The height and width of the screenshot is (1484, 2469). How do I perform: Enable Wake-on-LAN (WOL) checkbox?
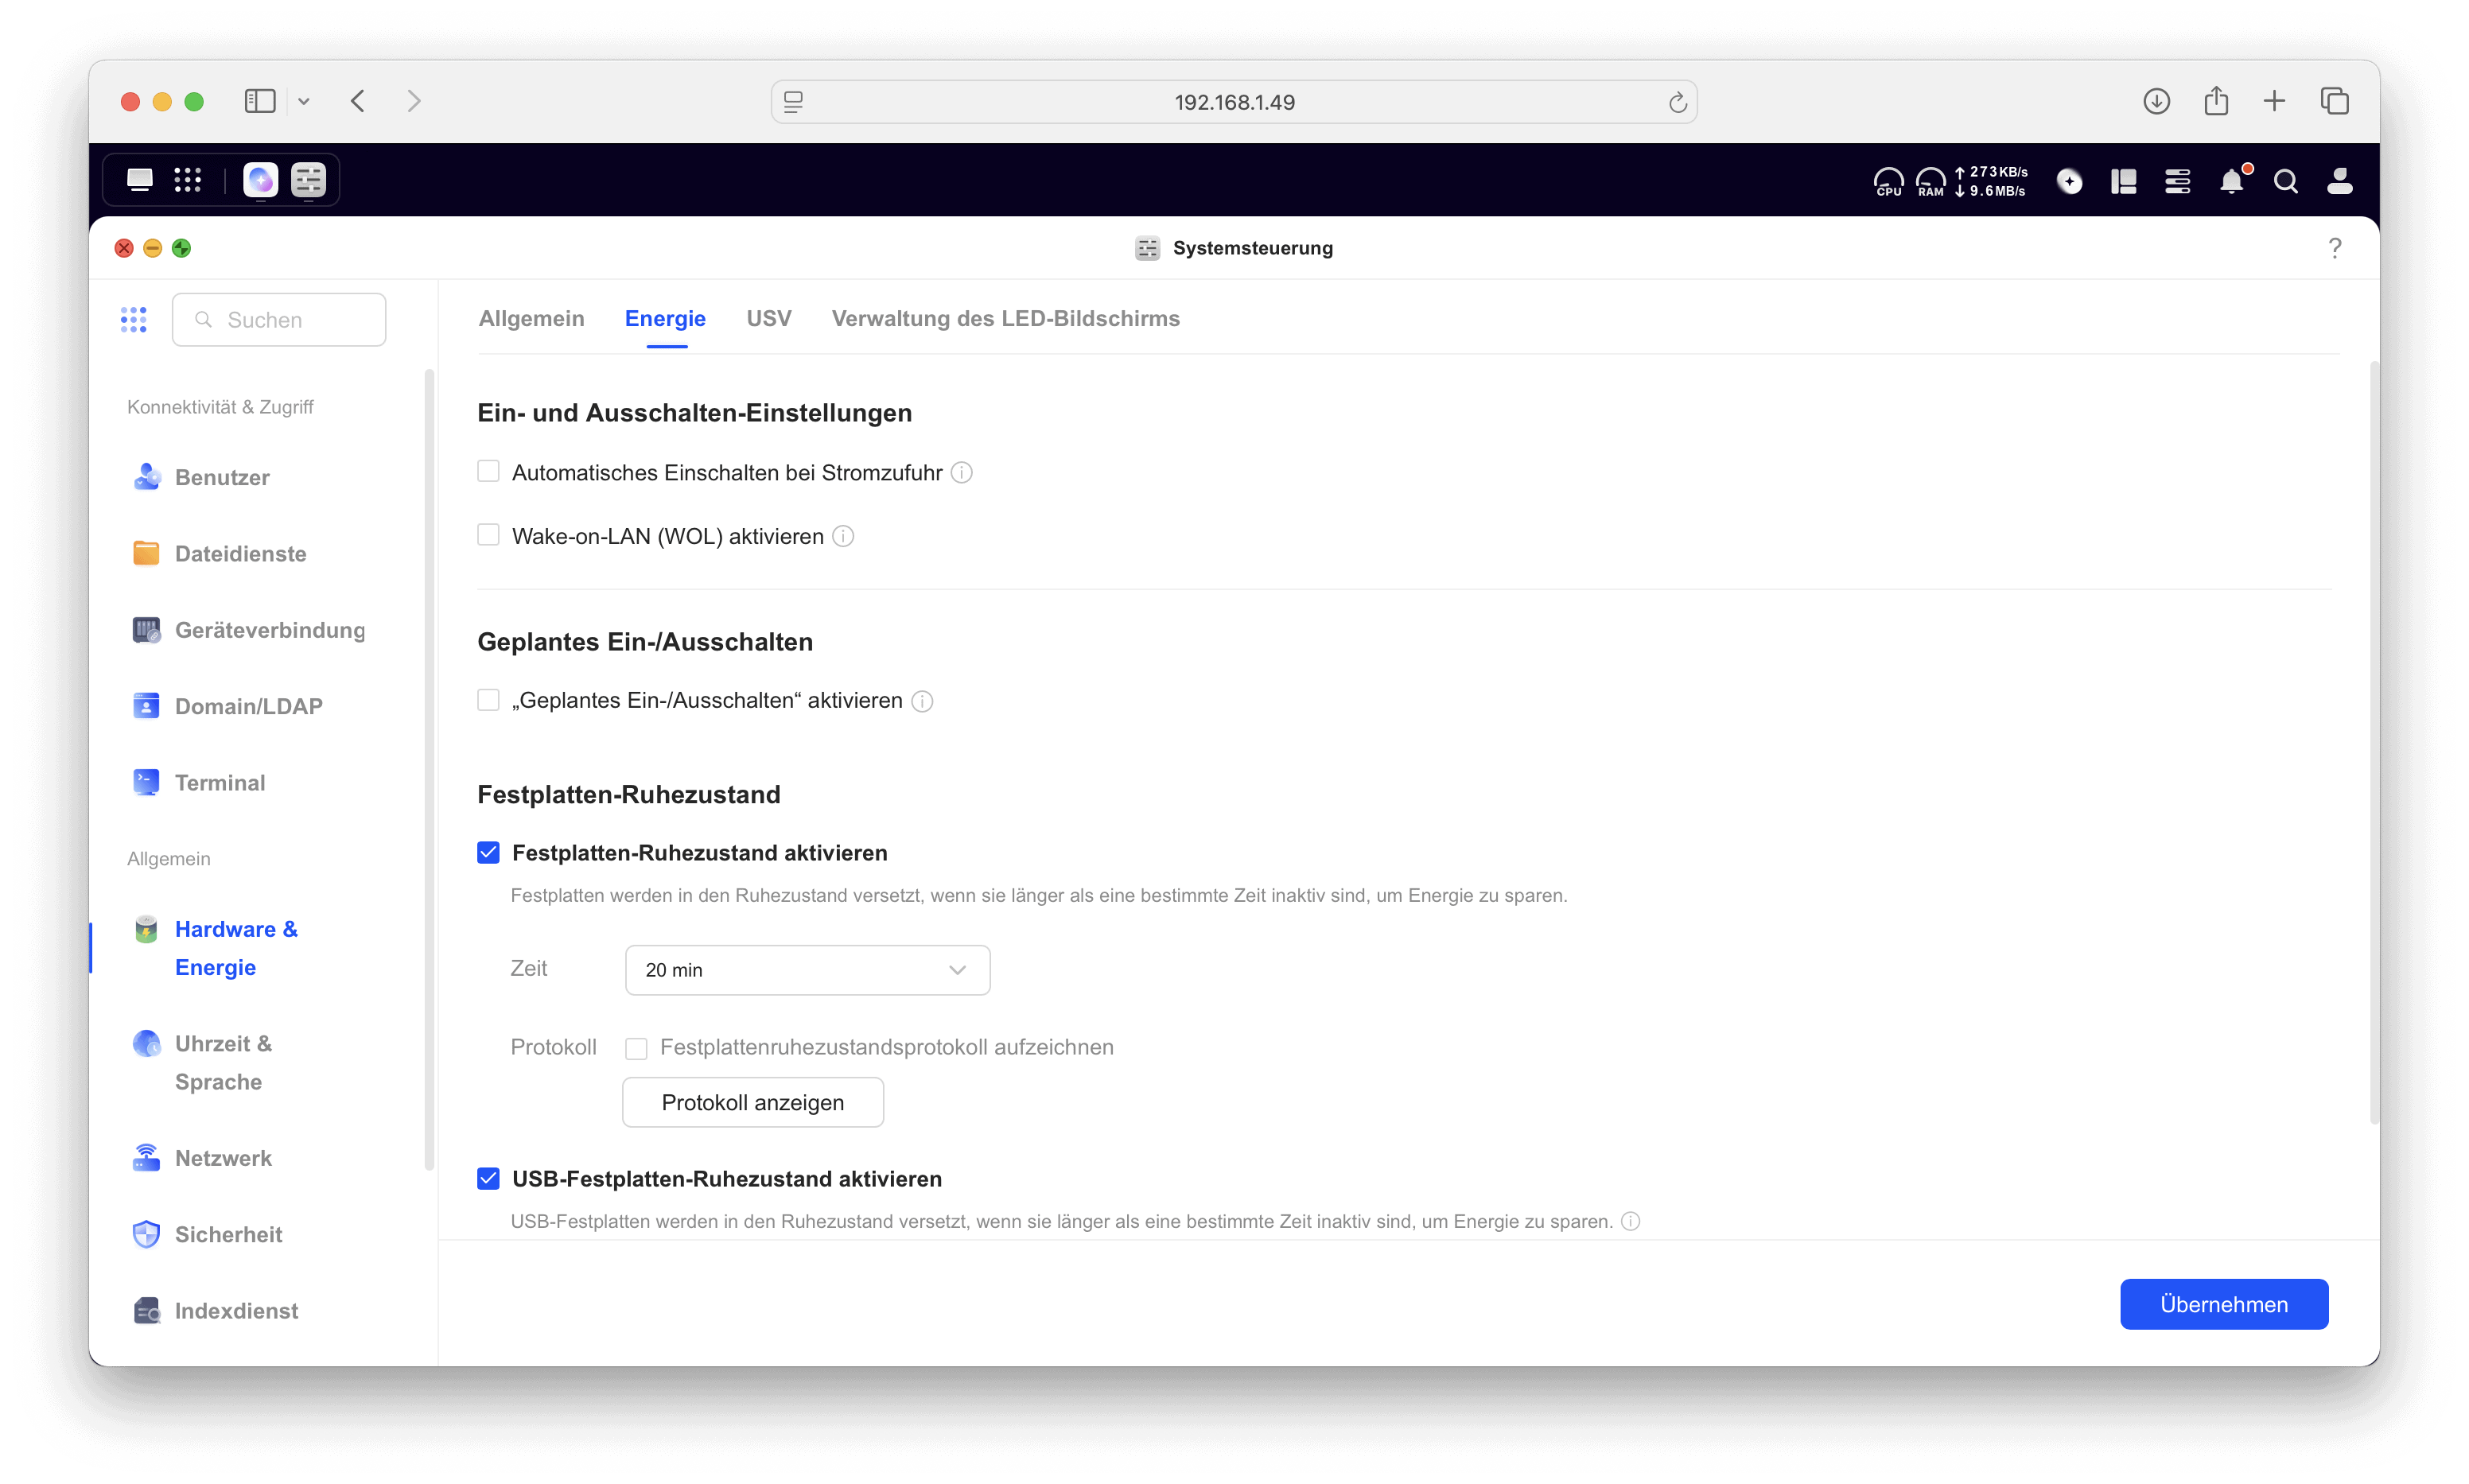point(488,536)
